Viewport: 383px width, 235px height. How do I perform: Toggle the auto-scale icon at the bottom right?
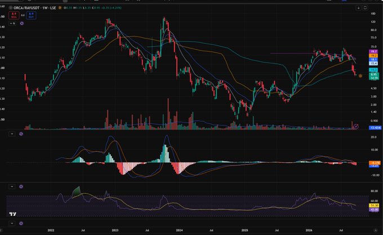(376, 230)
